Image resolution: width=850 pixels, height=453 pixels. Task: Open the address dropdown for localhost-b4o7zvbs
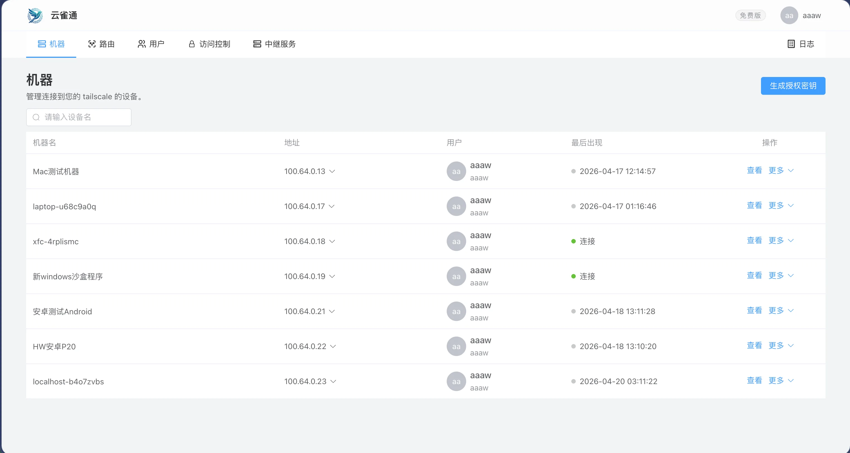(x=334, y=382)
